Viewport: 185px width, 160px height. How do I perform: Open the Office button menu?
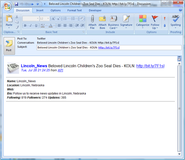7,6
